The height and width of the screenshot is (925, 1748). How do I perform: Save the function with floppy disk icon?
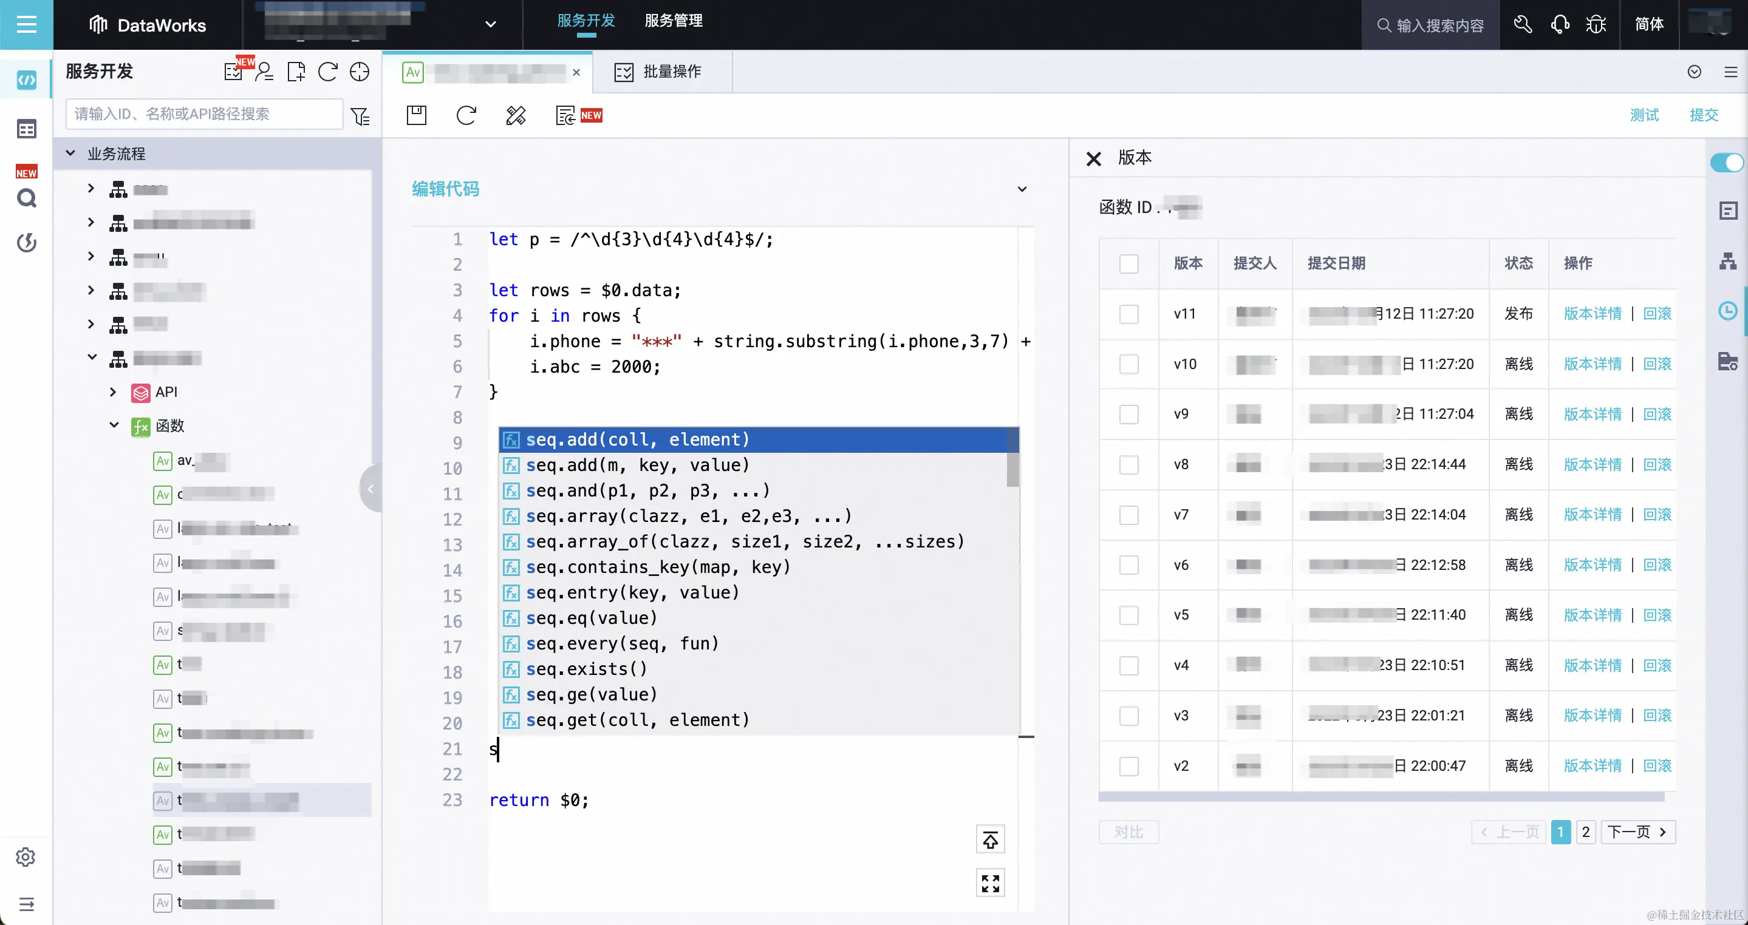(x=417, y=115)
